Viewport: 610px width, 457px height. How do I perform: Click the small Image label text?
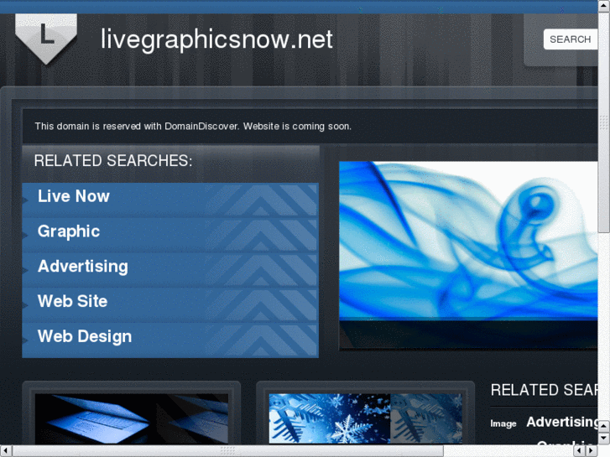tap(503, 423)
